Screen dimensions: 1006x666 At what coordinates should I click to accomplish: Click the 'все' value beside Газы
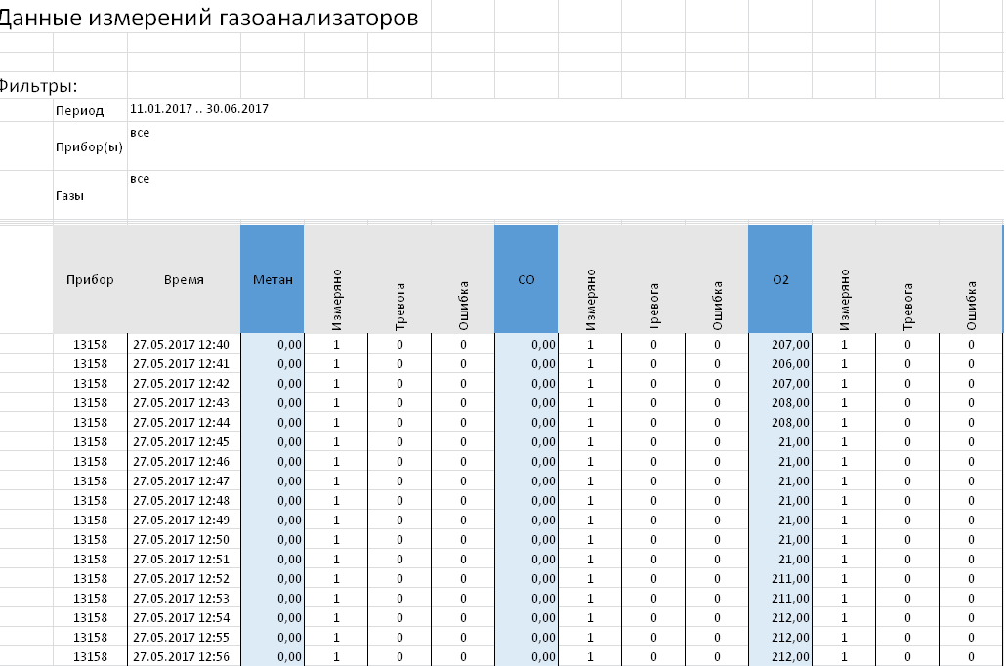point(140,179)
